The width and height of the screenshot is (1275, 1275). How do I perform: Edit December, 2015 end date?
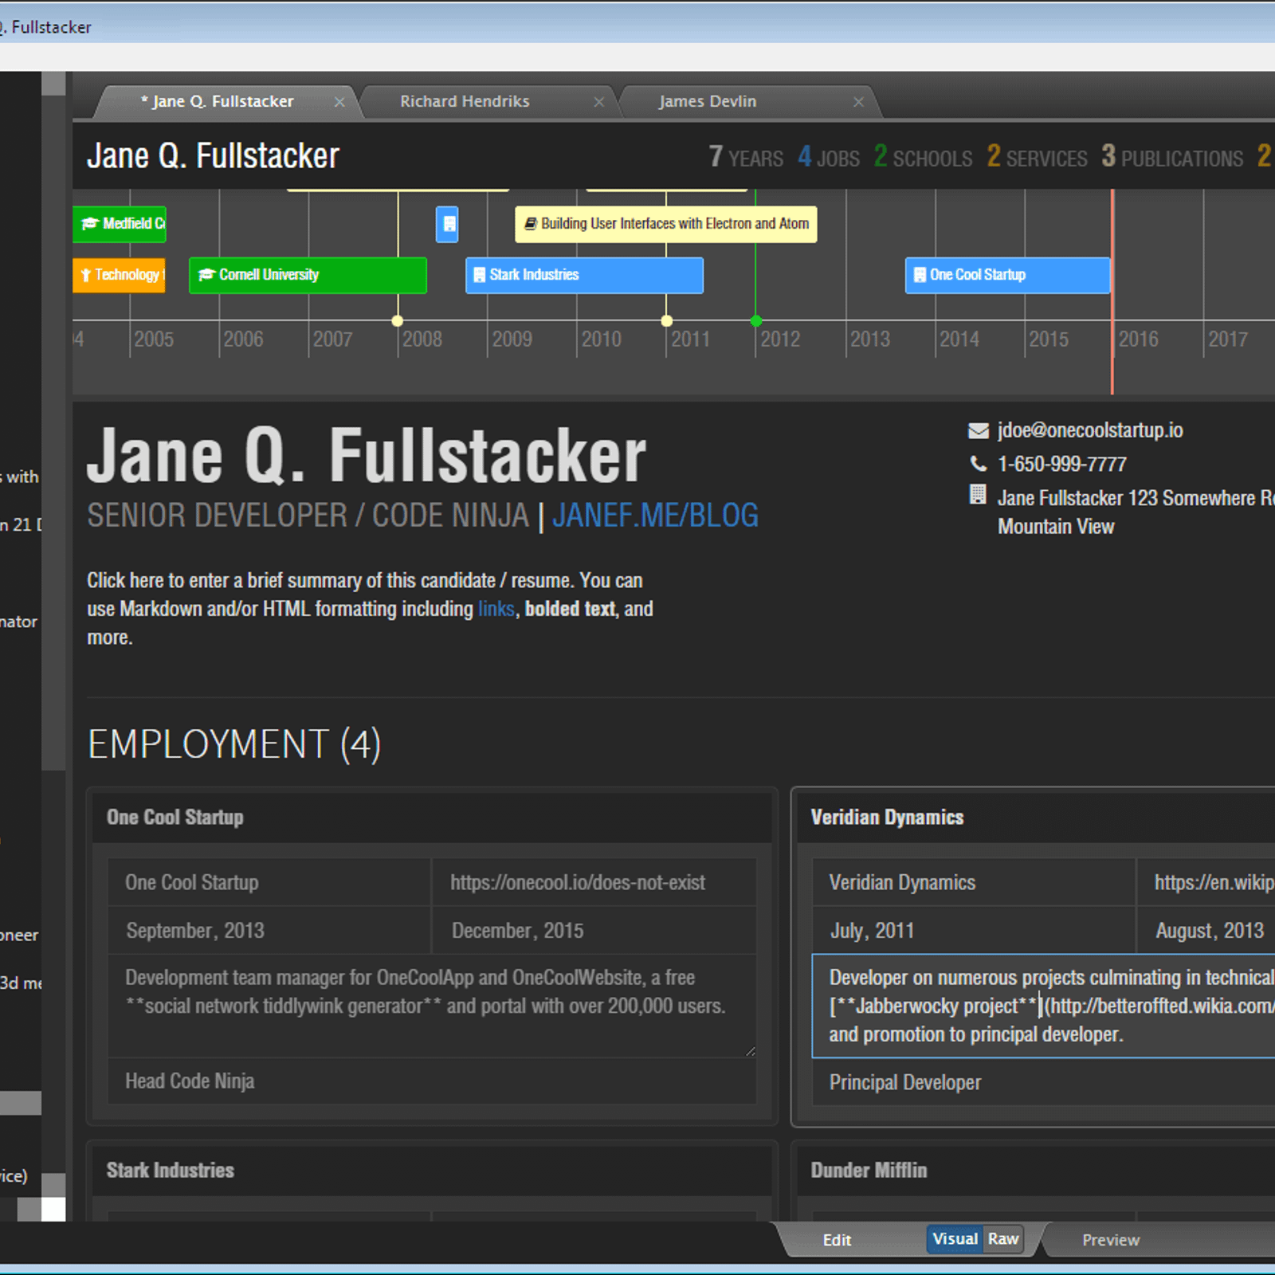(594, 931)
